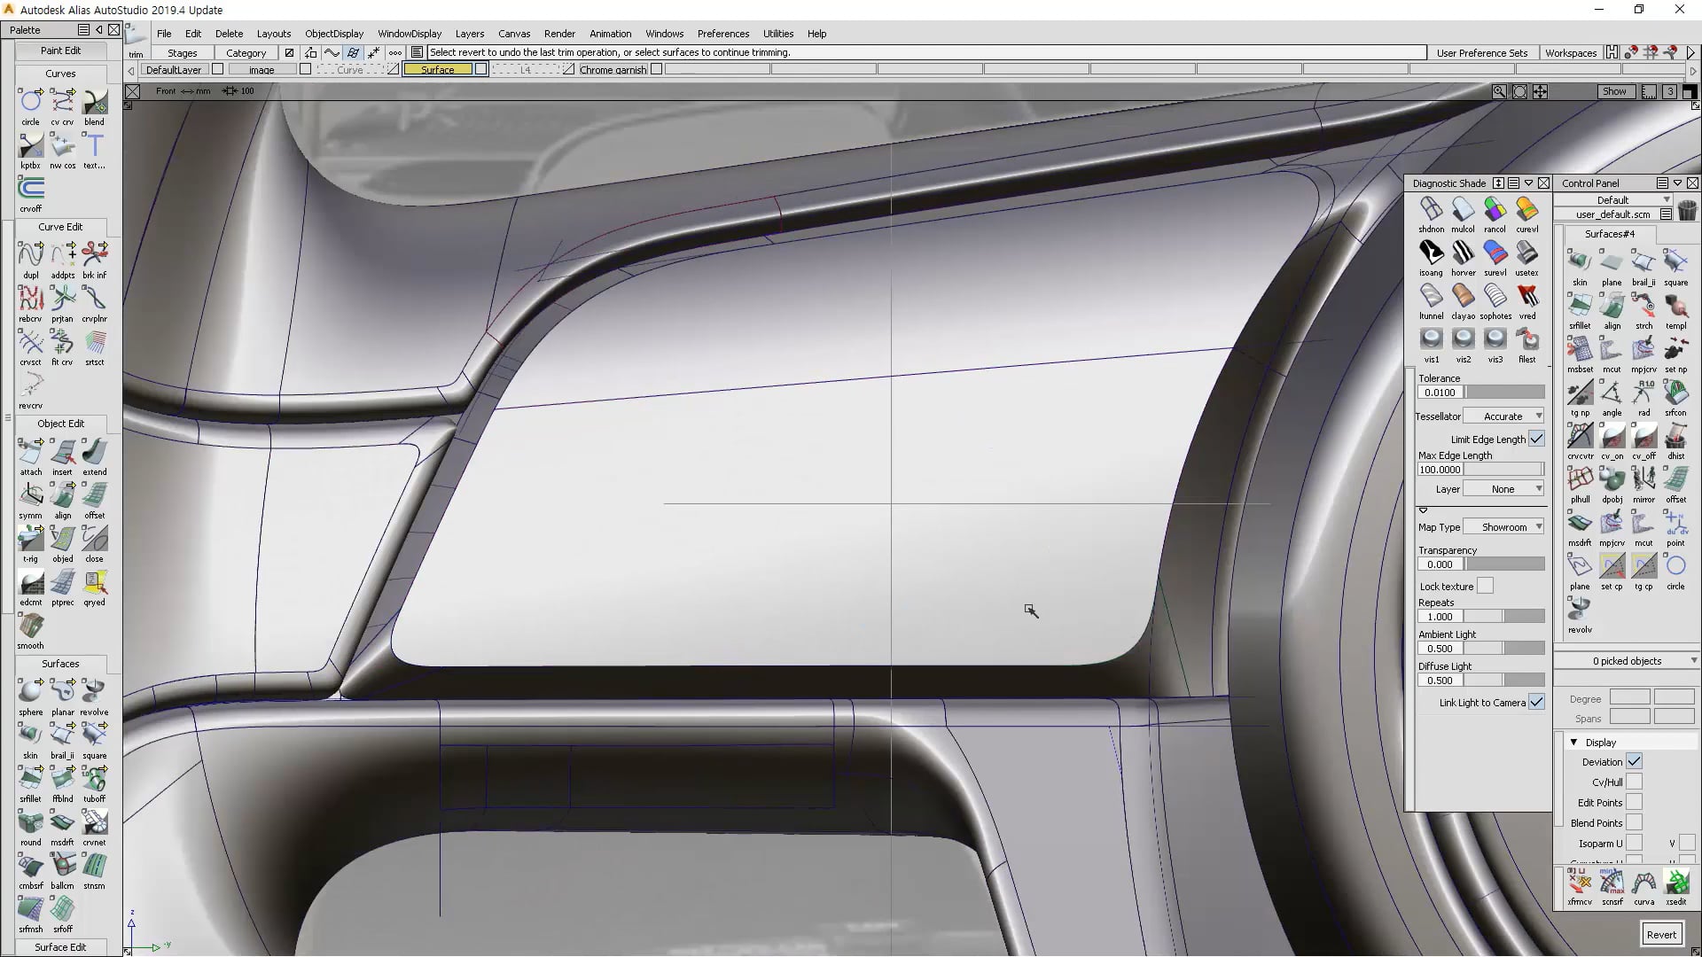Click the Revert button

[1660, 934]
